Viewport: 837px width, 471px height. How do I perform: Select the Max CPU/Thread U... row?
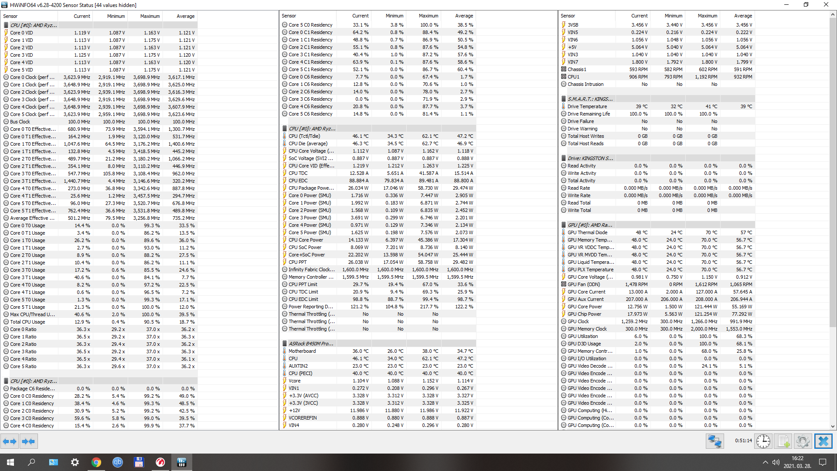pyautogui.click(x=99, y=314)
